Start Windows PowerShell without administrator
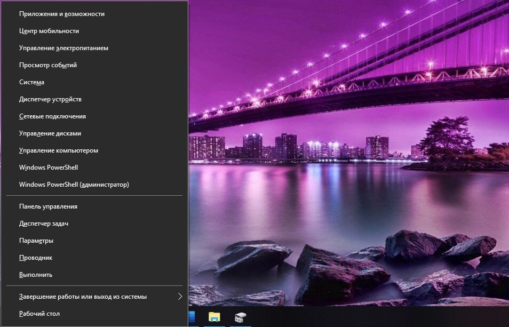Image resolution: width=509 pixels, height=327 pixels. [x=94, y=168]
